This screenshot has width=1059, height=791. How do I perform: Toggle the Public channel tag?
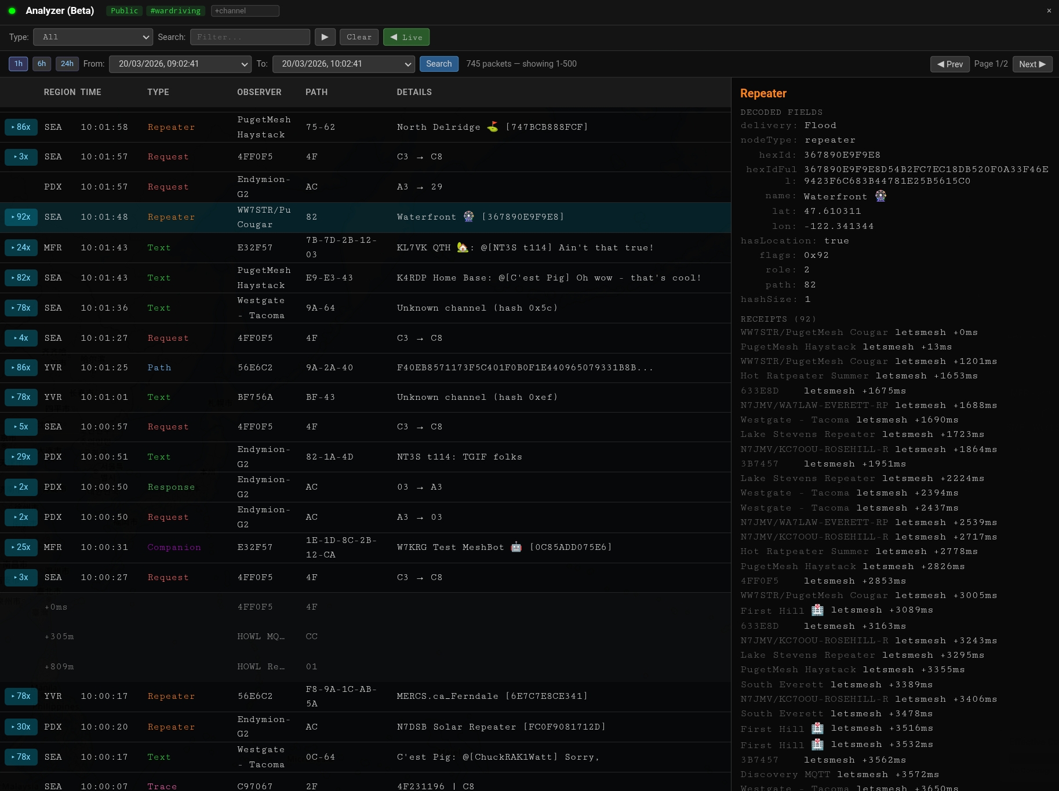coord(124,11)
